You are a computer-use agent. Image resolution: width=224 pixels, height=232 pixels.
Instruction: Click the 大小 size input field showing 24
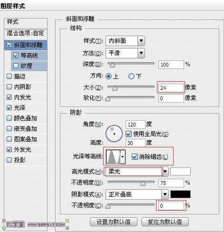[x=171, y=88]
